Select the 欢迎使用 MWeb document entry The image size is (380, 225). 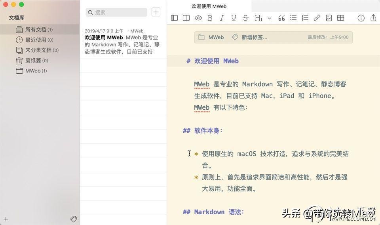[123, 42]
